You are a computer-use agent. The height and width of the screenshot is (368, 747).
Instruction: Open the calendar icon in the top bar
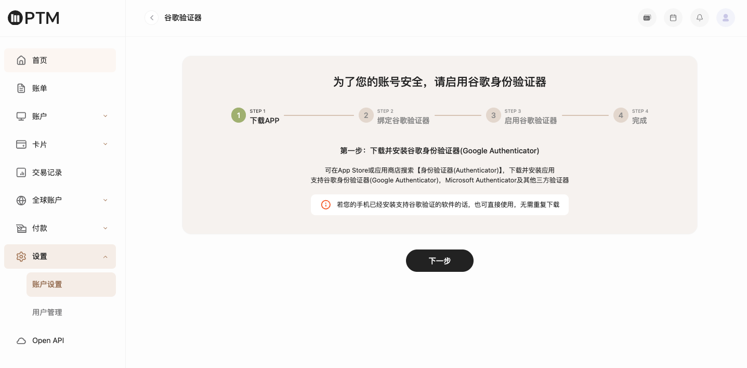click(673, 18)
